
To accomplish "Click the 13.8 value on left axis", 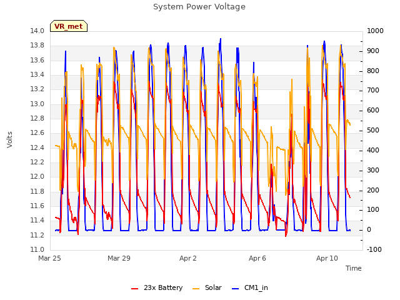I will pyautogui.click(x=37, y=46).
